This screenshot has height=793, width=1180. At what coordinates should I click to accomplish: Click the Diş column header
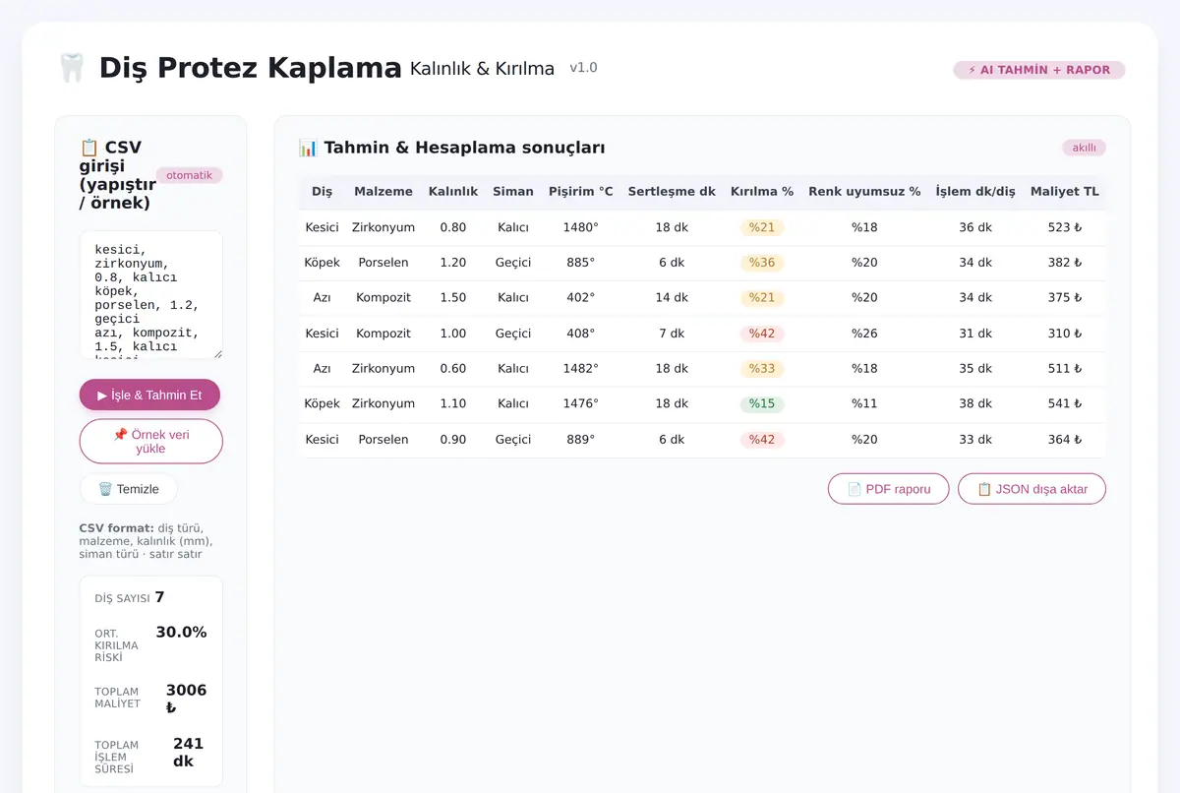[323, 192]
